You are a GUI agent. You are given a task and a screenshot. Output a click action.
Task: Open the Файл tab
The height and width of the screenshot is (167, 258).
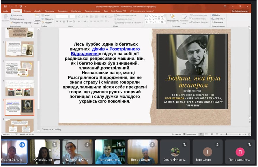pos(5,11)
